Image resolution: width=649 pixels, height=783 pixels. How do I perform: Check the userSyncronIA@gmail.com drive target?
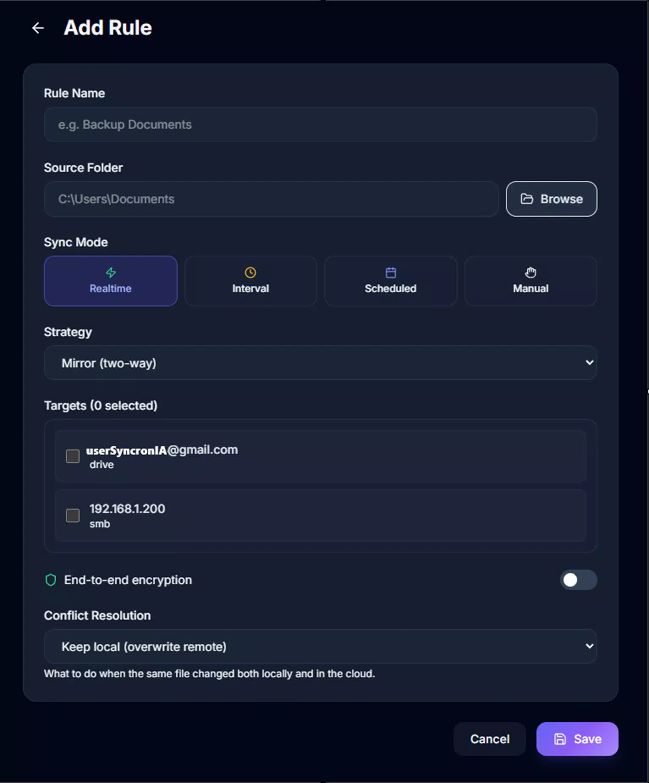pos(73,456)
